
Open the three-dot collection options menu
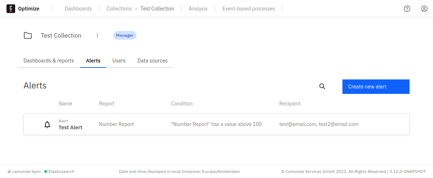(x=97, y=35)
